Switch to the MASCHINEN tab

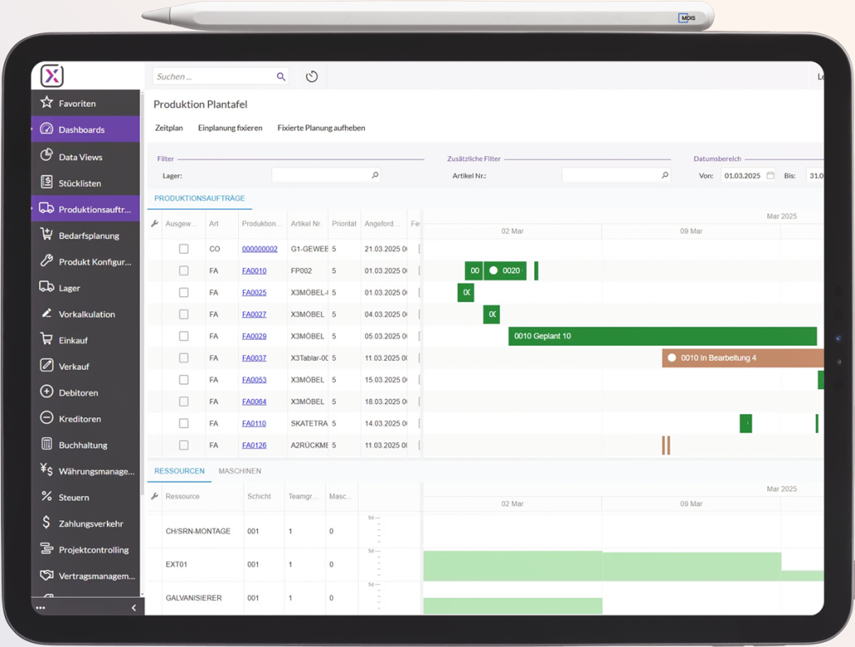(x=240, y=471)
